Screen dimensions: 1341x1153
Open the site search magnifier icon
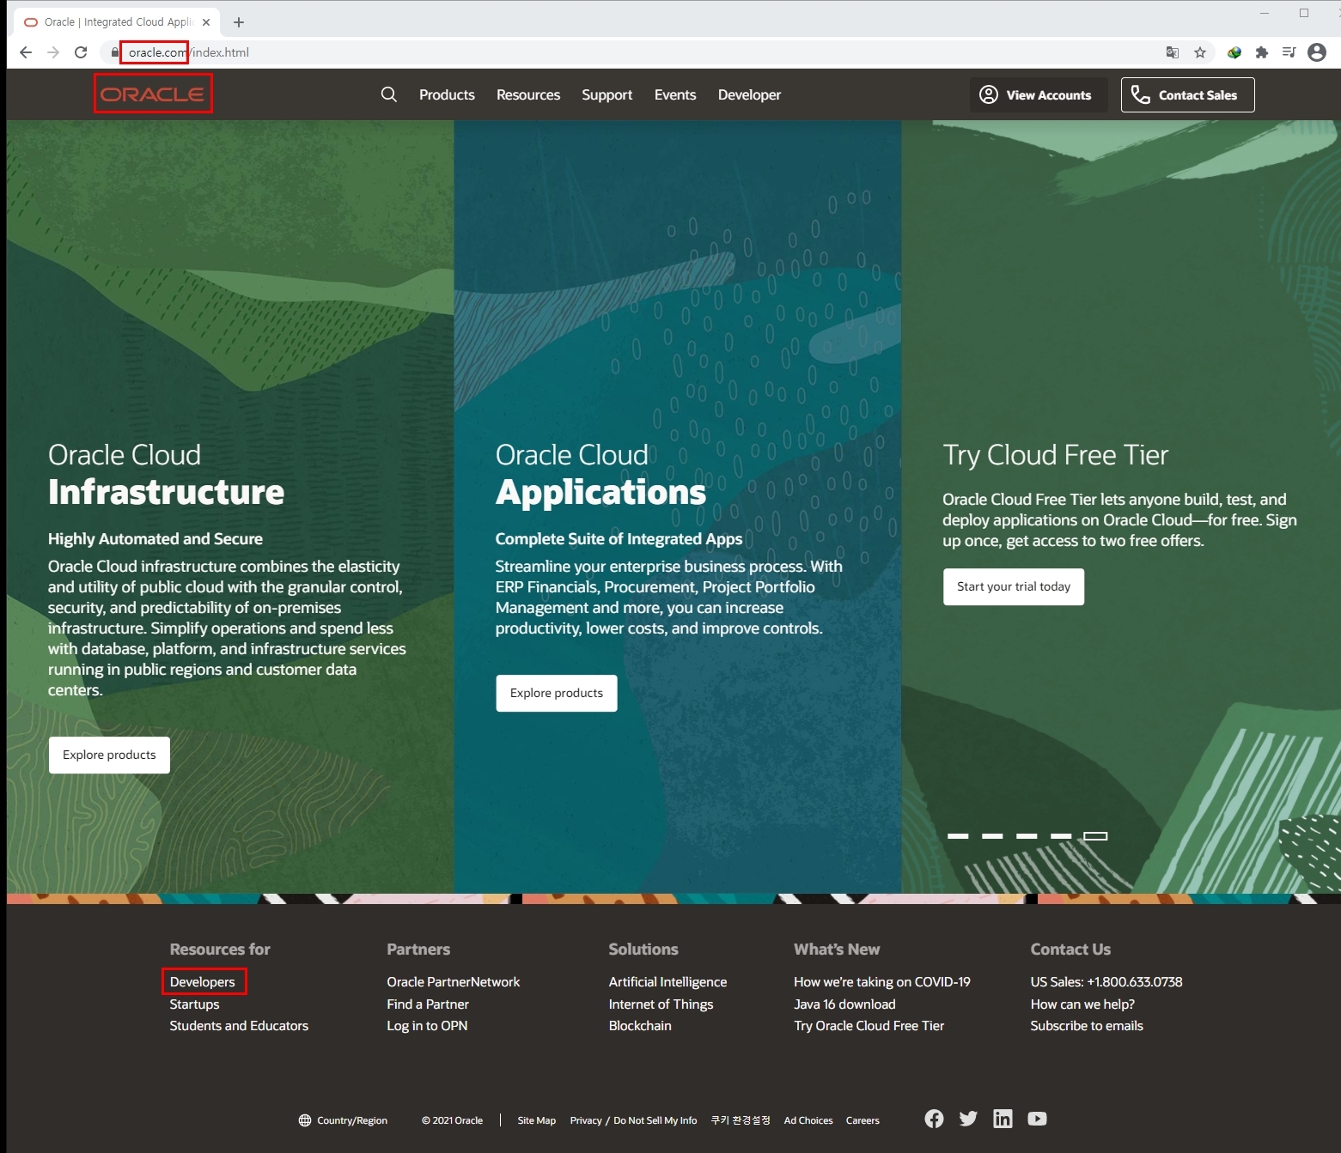pyautogui.click(x=389, y=94)
